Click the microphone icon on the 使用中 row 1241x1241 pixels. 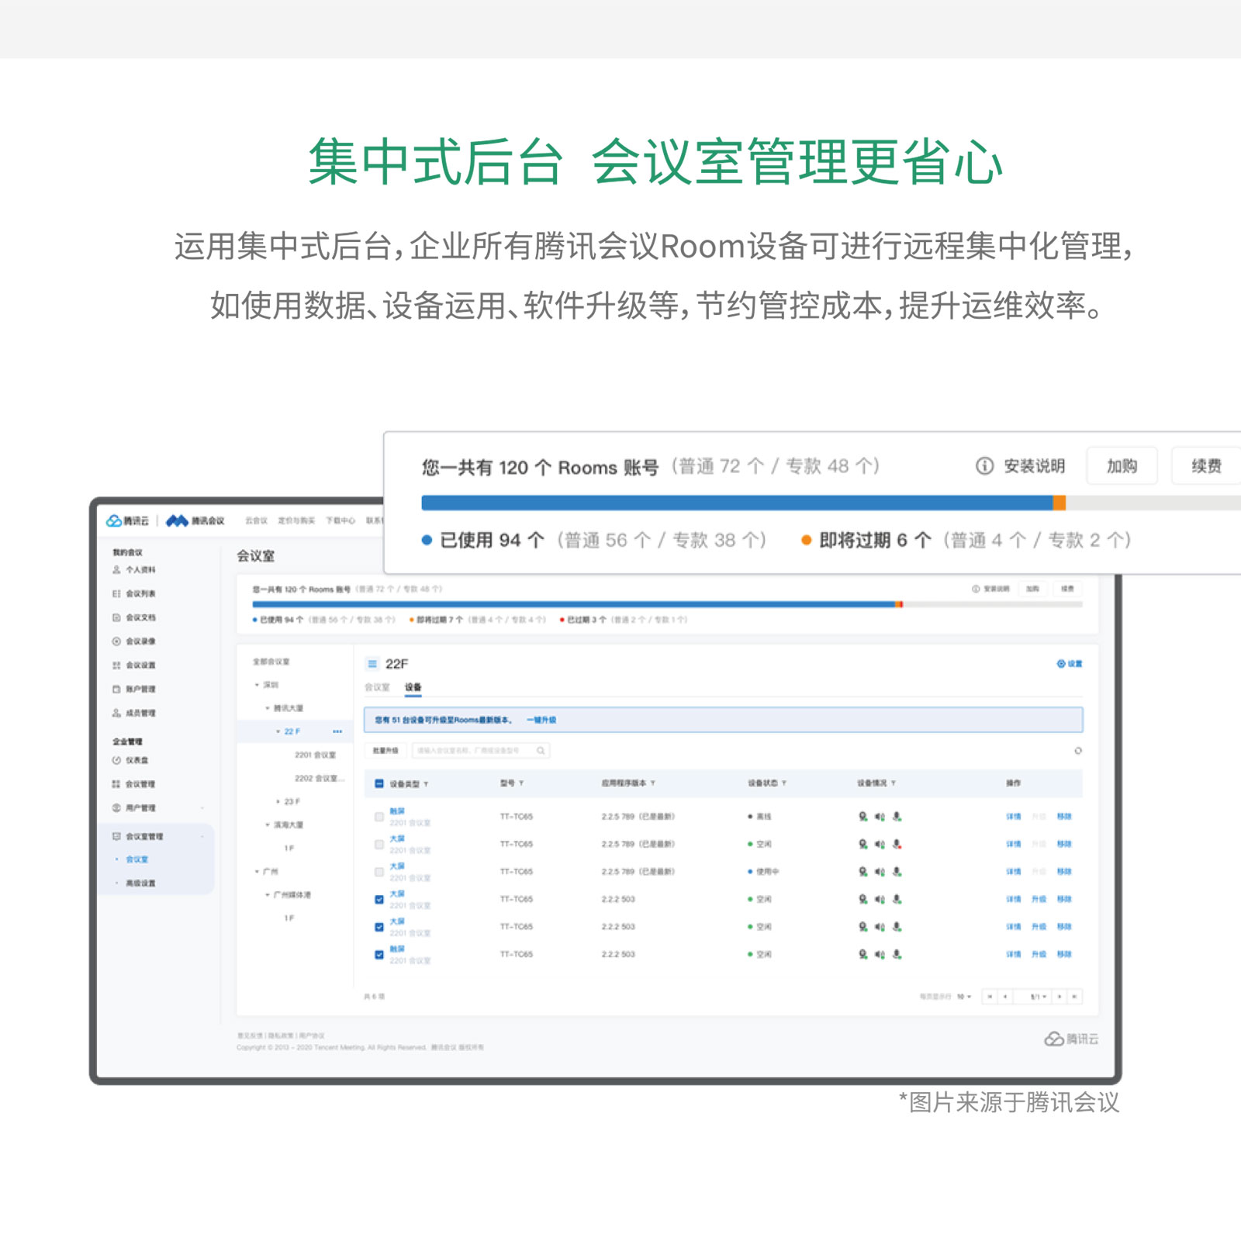click(x=897, y=872)
